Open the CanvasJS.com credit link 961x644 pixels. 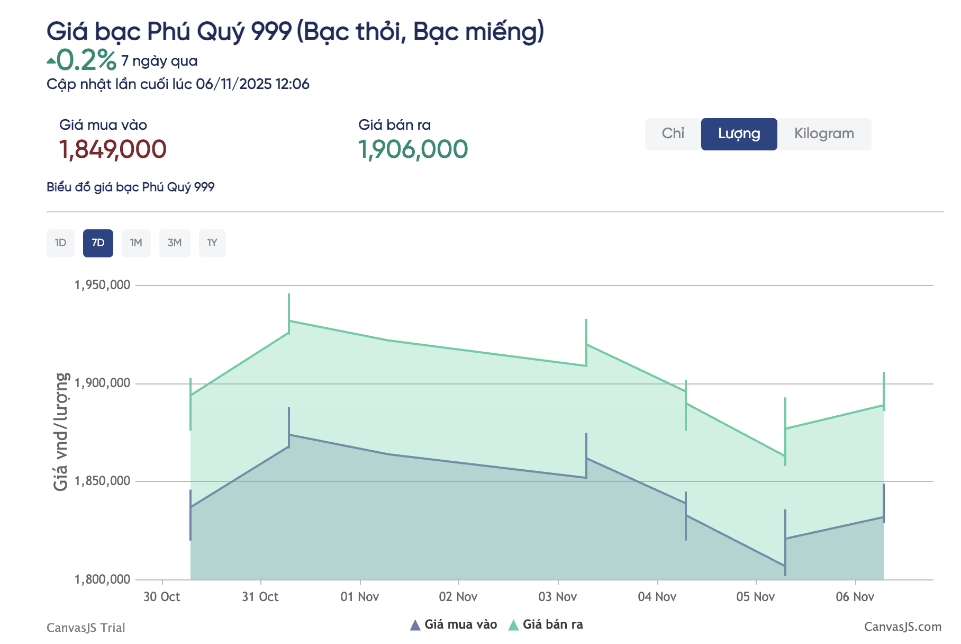pos(902,627)
